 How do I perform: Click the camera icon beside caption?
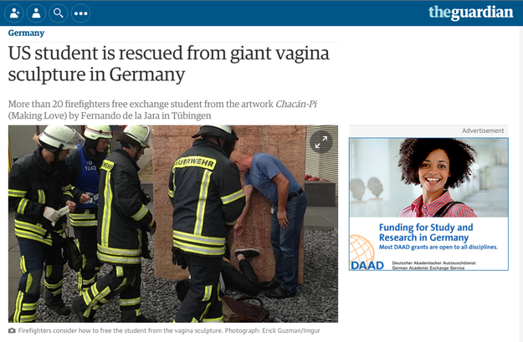pos(12,330)
